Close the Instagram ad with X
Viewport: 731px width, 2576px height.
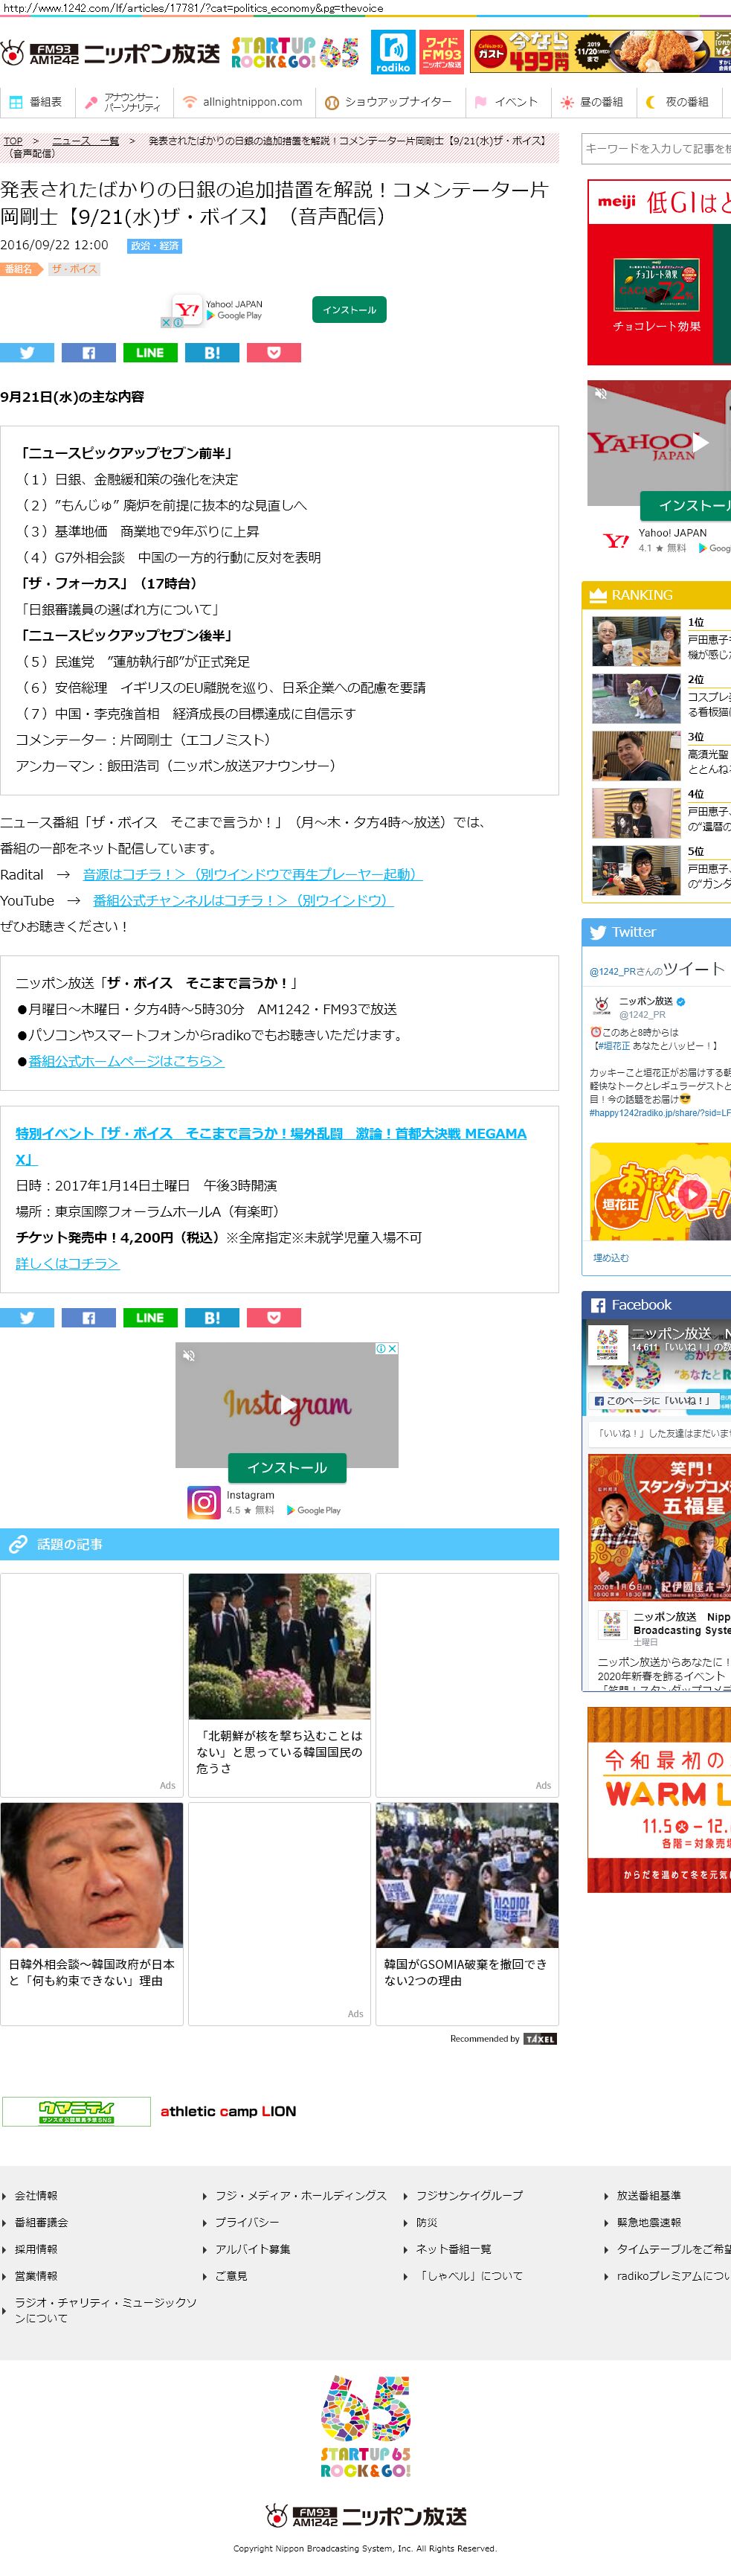[393, 1348]
